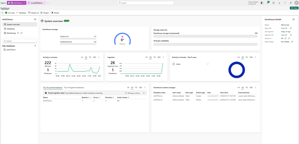Screen dimensions: 299x144
Task: Click the top global Search box
Action: [146, 3]
